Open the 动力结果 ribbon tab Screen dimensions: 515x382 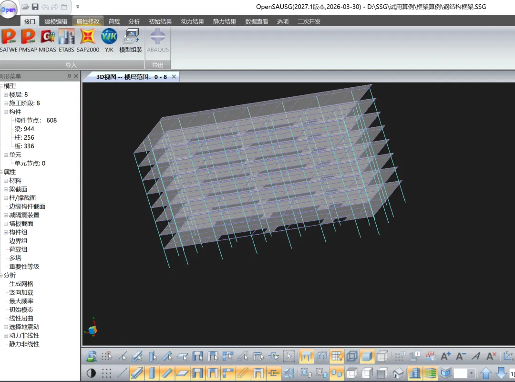[x=192, y=21]
